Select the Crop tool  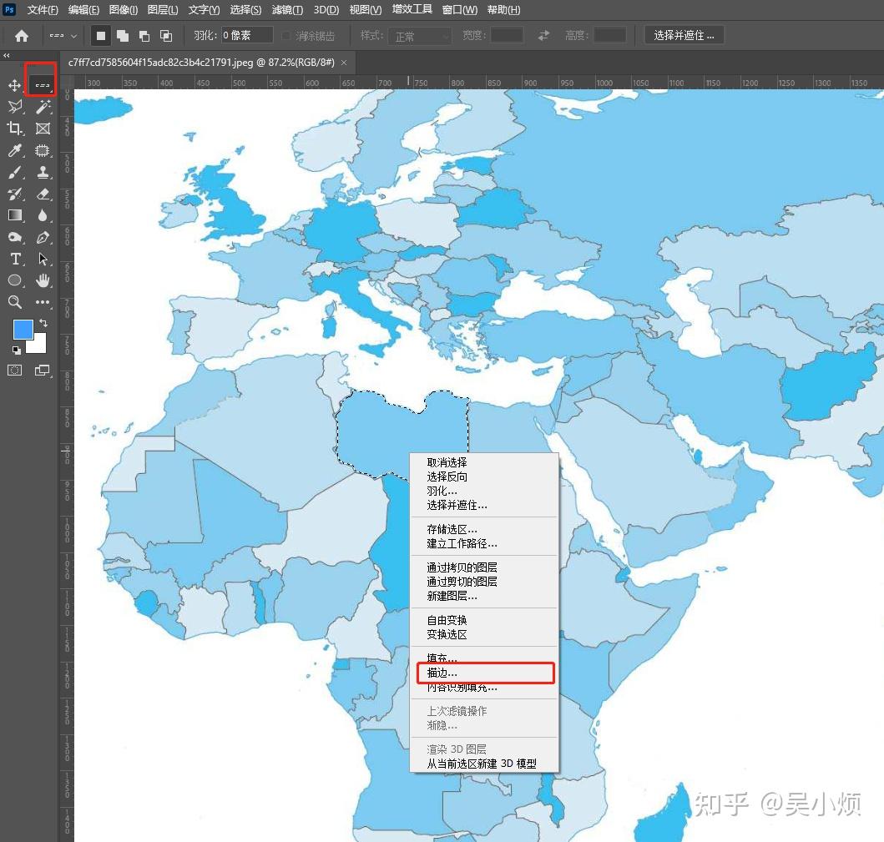point(15,129)
